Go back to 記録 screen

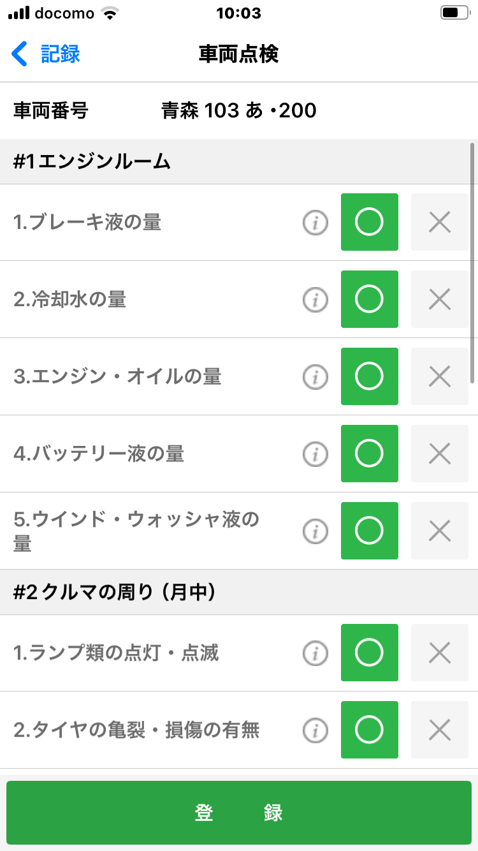pos(46,54)
